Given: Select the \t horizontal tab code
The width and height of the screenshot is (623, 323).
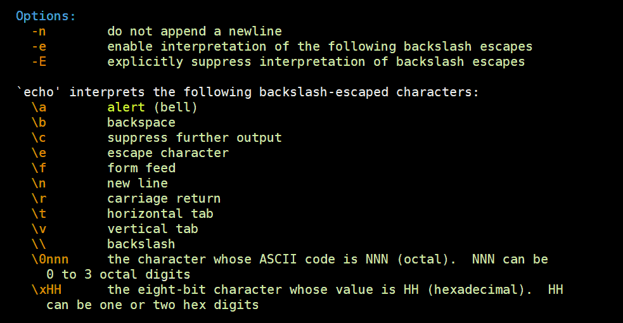Looking at the screenshot, I should pyautogui.click(x=39, y=214).
